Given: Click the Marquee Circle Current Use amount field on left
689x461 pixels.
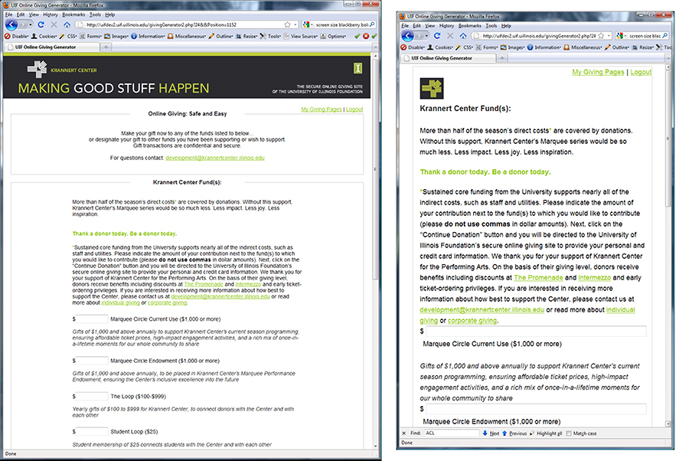Looking at the screenshot, I should tap(93, 319).
